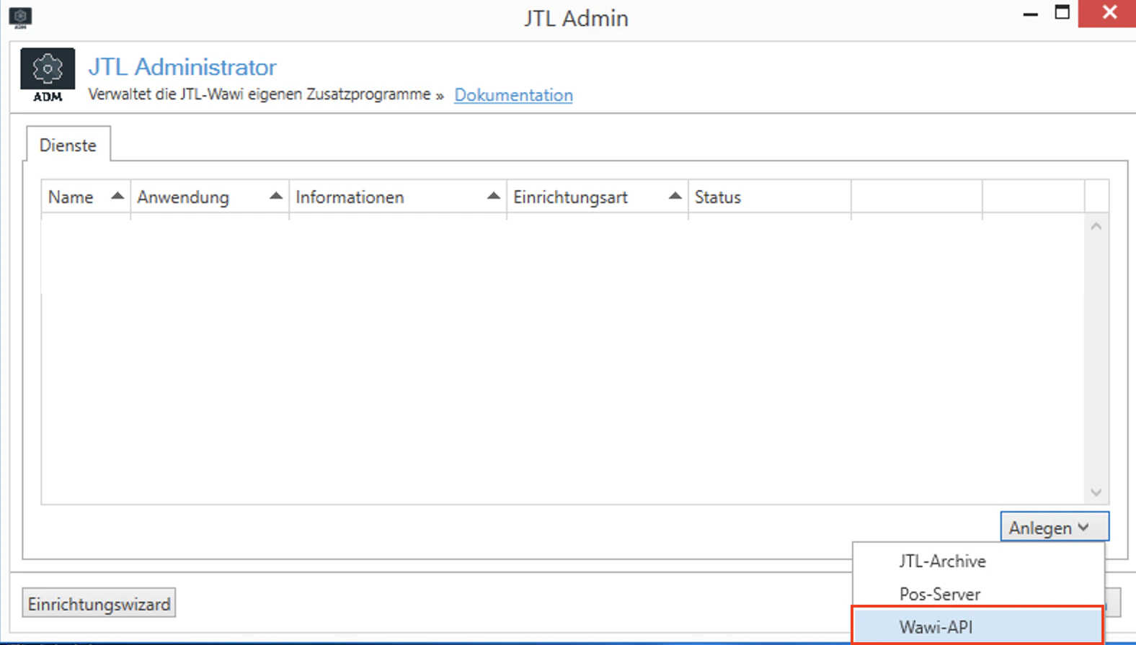Click the JTL Administrator heading text
This screenshot has height=645, width=1136.
(182, 67)
